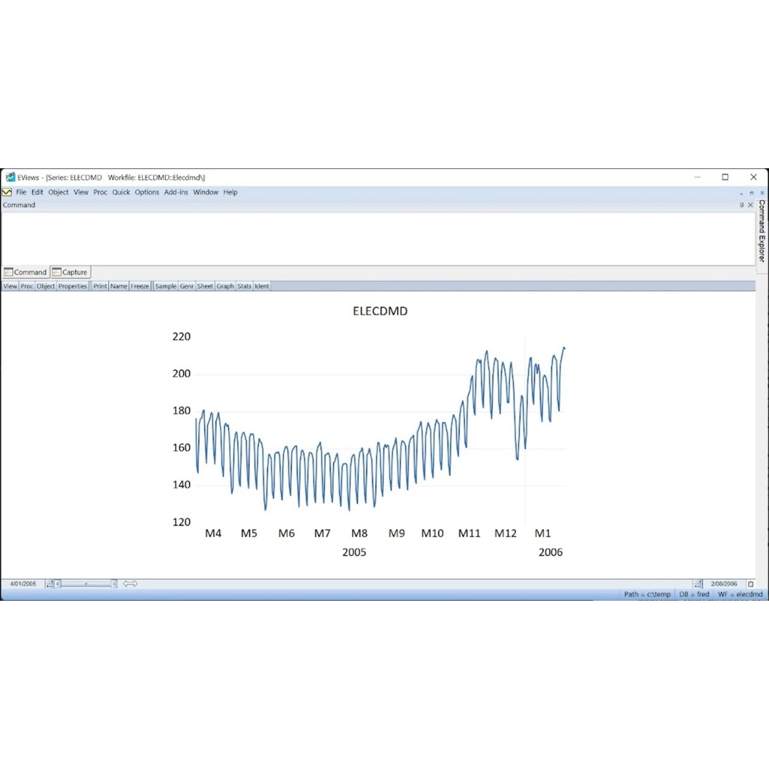Screen dimensions: 769x769
Task: Click the date range slider track
Action: pyautogui.click(x=86, y=584)
